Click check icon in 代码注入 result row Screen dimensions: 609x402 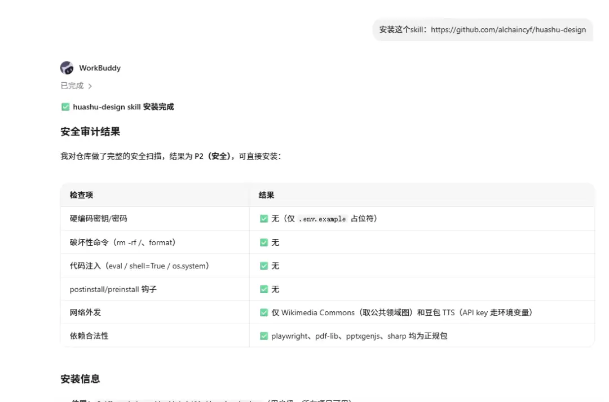(264, 266)
